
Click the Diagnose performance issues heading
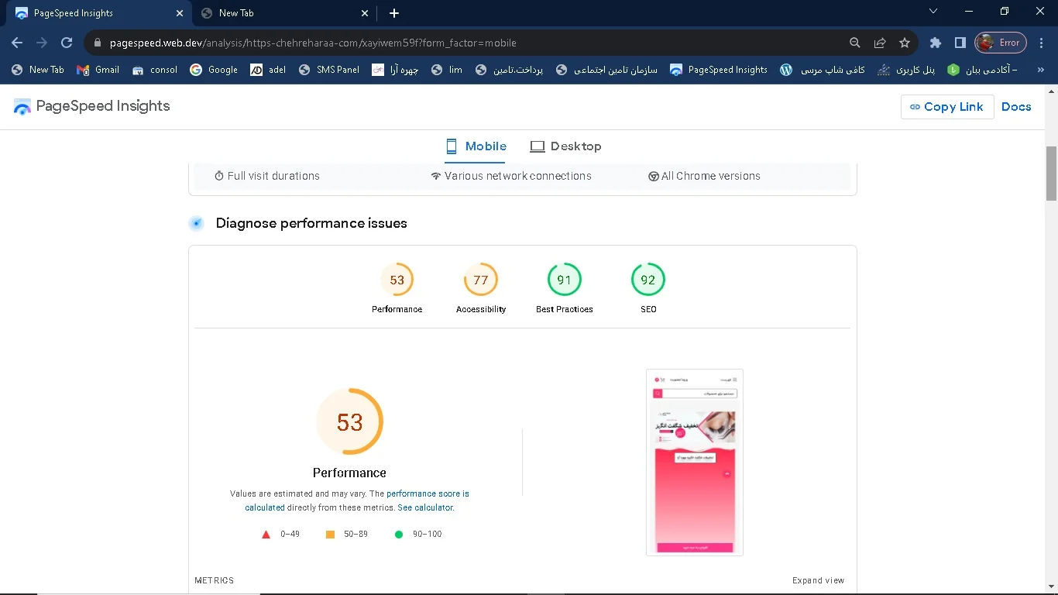coord(311,223)
